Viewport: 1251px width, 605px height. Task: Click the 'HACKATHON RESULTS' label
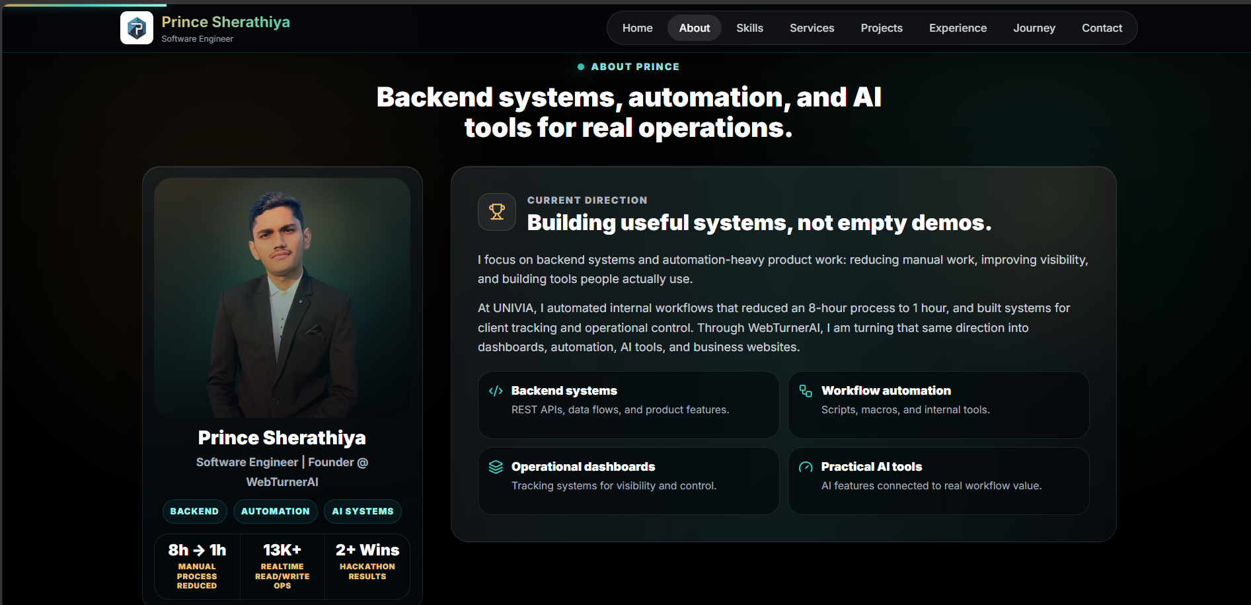[367, 571]
